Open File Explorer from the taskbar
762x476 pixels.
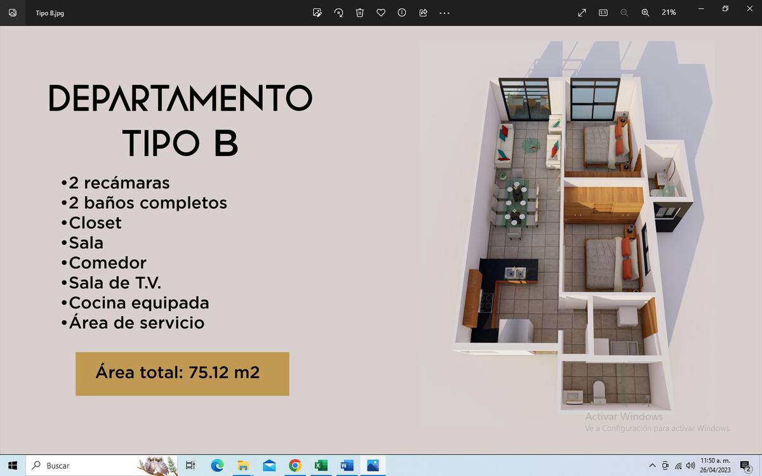point(243,465)
